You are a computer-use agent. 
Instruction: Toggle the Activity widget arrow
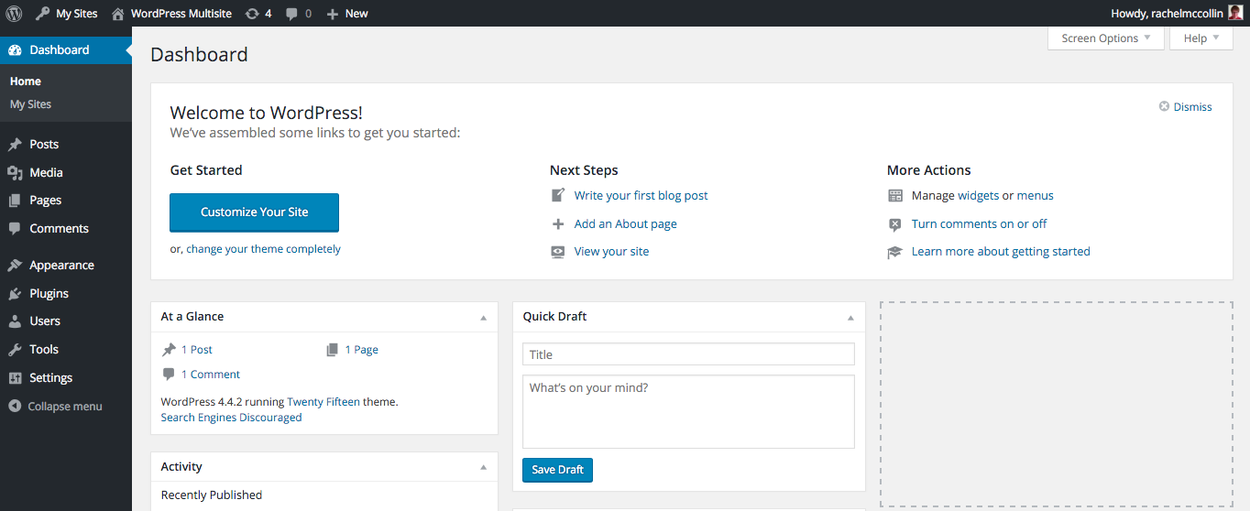[483, 468]
